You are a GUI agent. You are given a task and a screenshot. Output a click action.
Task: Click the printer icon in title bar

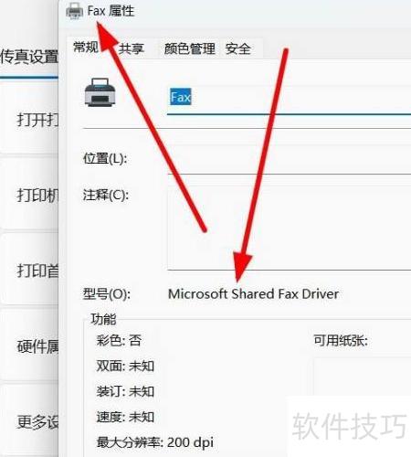click(x=74, y=12)
